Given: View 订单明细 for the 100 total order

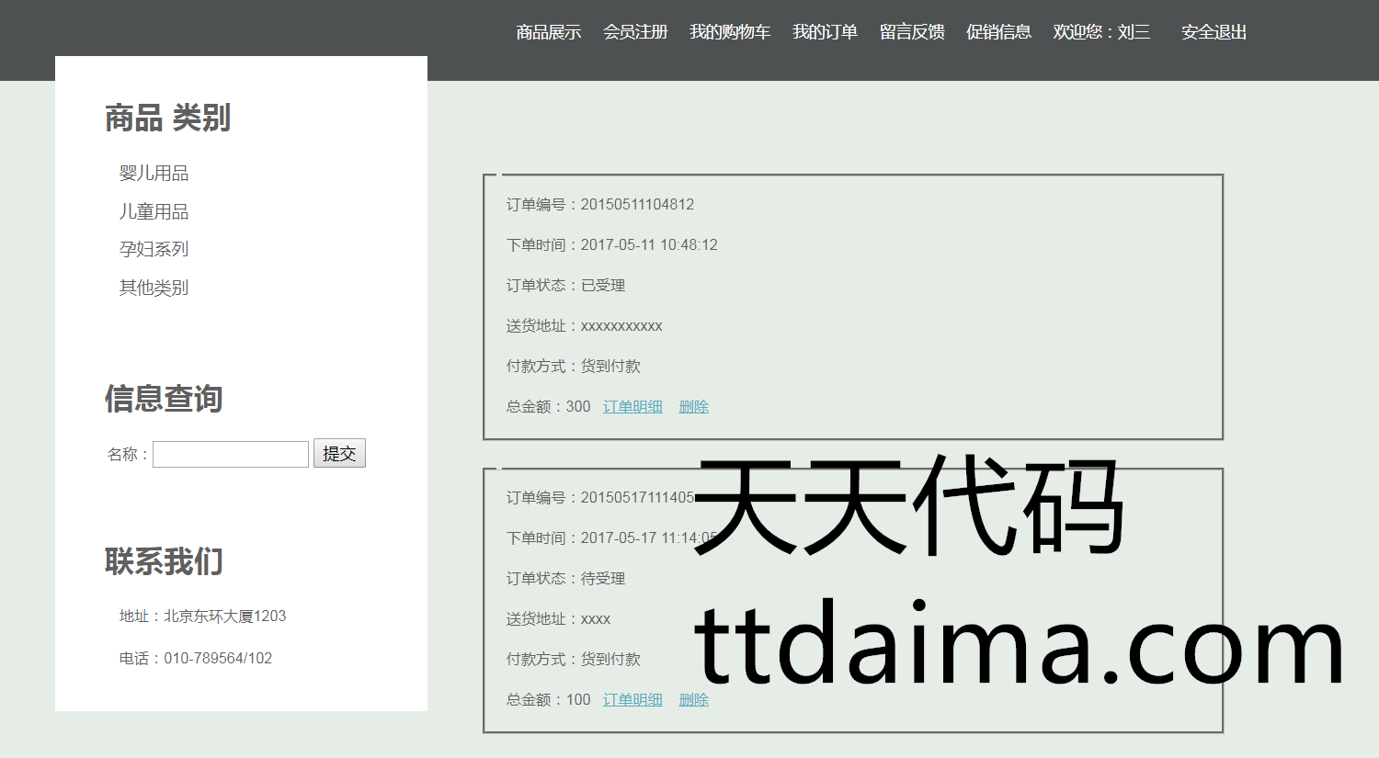Looking at the screenshot, I should point(633,699).
